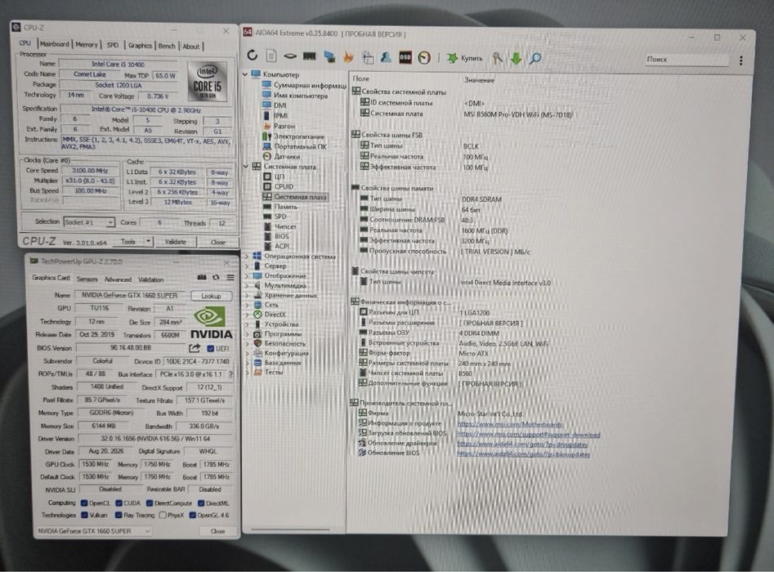Switch to the Mainboard tab in CPU-Z
774x572 pixels.
coord(54,44)
